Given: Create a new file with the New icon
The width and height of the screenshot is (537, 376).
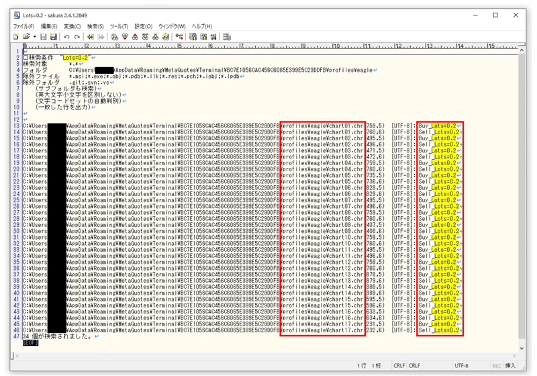Looking at the screenshot, I should [x=15, y=37].
